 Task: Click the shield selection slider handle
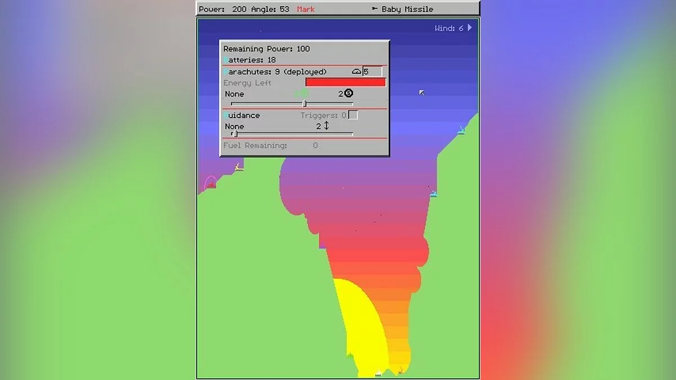click(305, 104)
